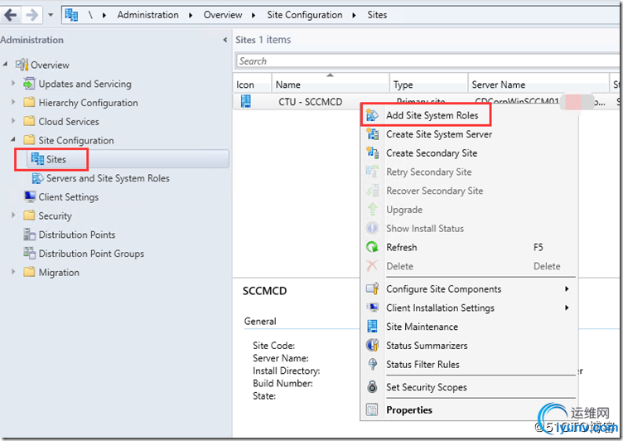623x441 pixels.
Task: Click Site Configuration in the breadcrumb
Action: click(304, 15)
